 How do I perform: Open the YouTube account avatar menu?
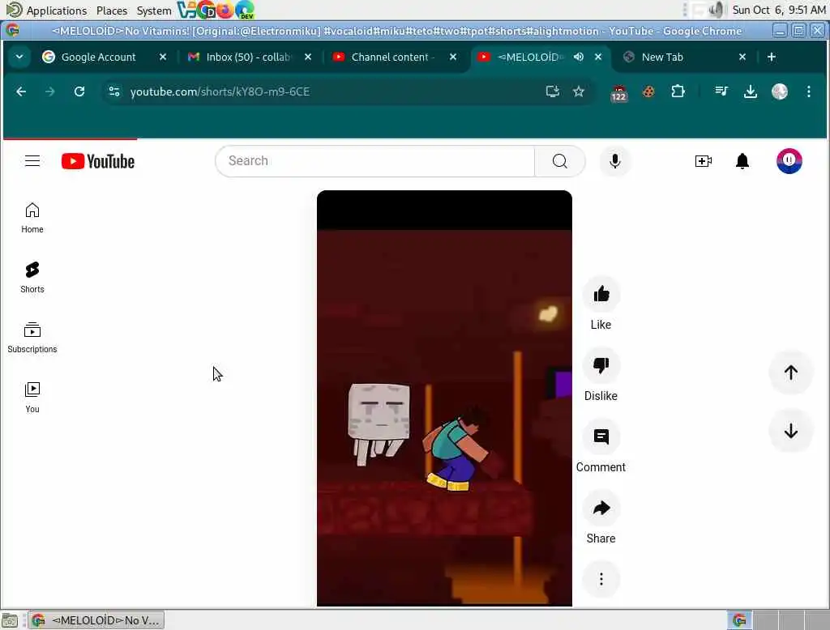tap(789, 161)
